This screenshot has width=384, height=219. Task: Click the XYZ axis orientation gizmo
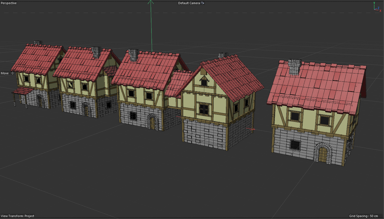tap(377, 7)
